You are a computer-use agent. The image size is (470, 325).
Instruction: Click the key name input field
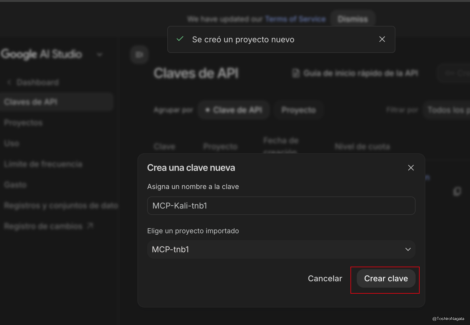281,206
